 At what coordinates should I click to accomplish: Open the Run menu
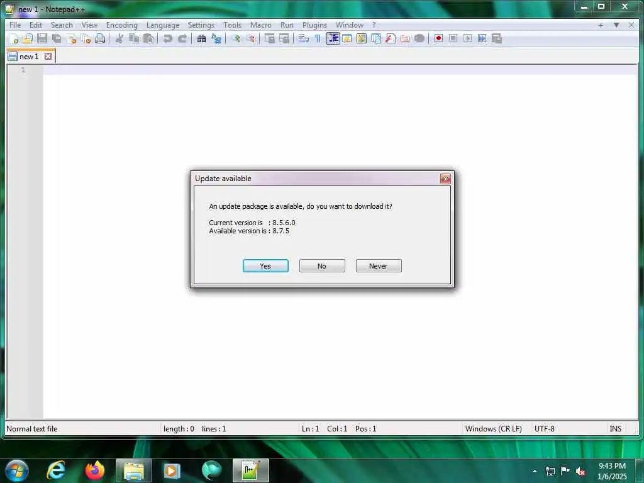287,25
